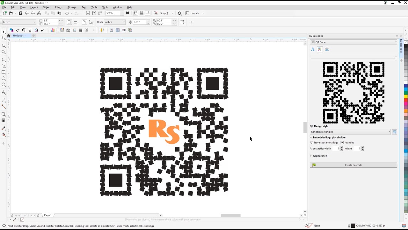This screenshot has height=230, width=408.
Task: Click the horizontal scrollbar thumb
Action: pyautogui.click(x=230, y=215)
